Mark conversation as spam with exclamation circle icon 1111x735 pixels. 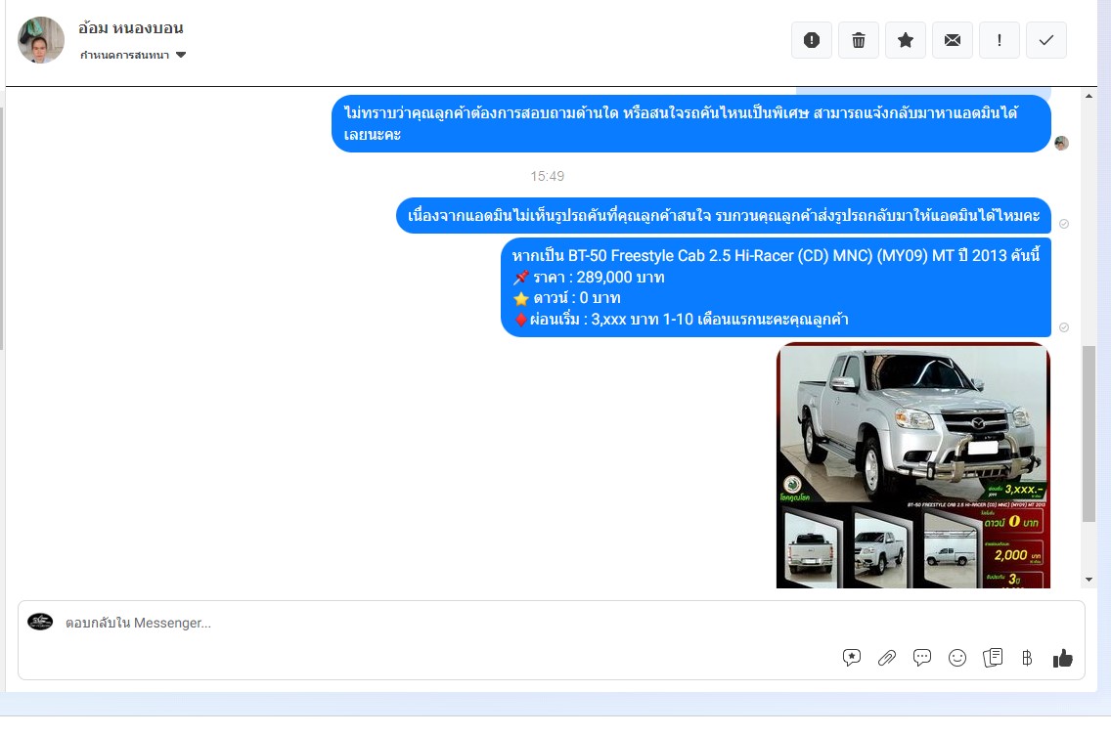tap(812, 40)
